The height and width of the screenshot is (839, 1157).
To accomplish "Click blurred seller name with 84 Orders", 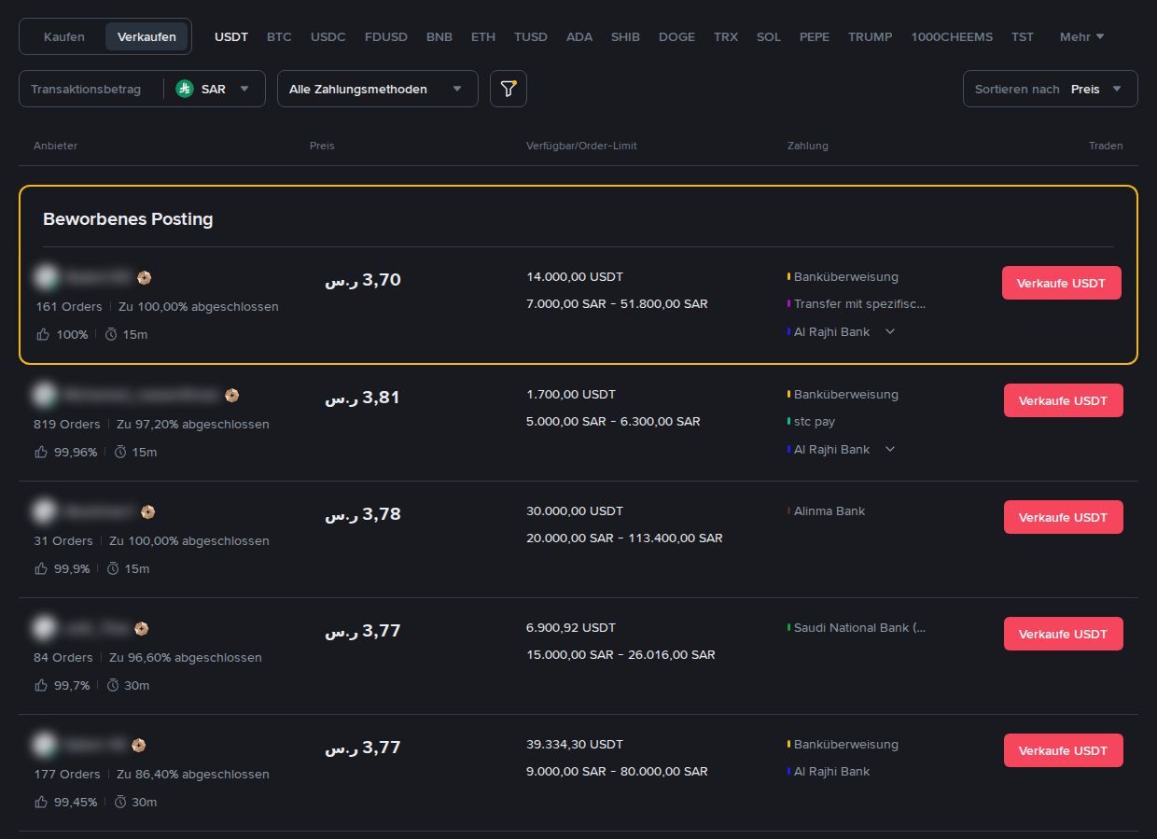I will tap(96, 629).
